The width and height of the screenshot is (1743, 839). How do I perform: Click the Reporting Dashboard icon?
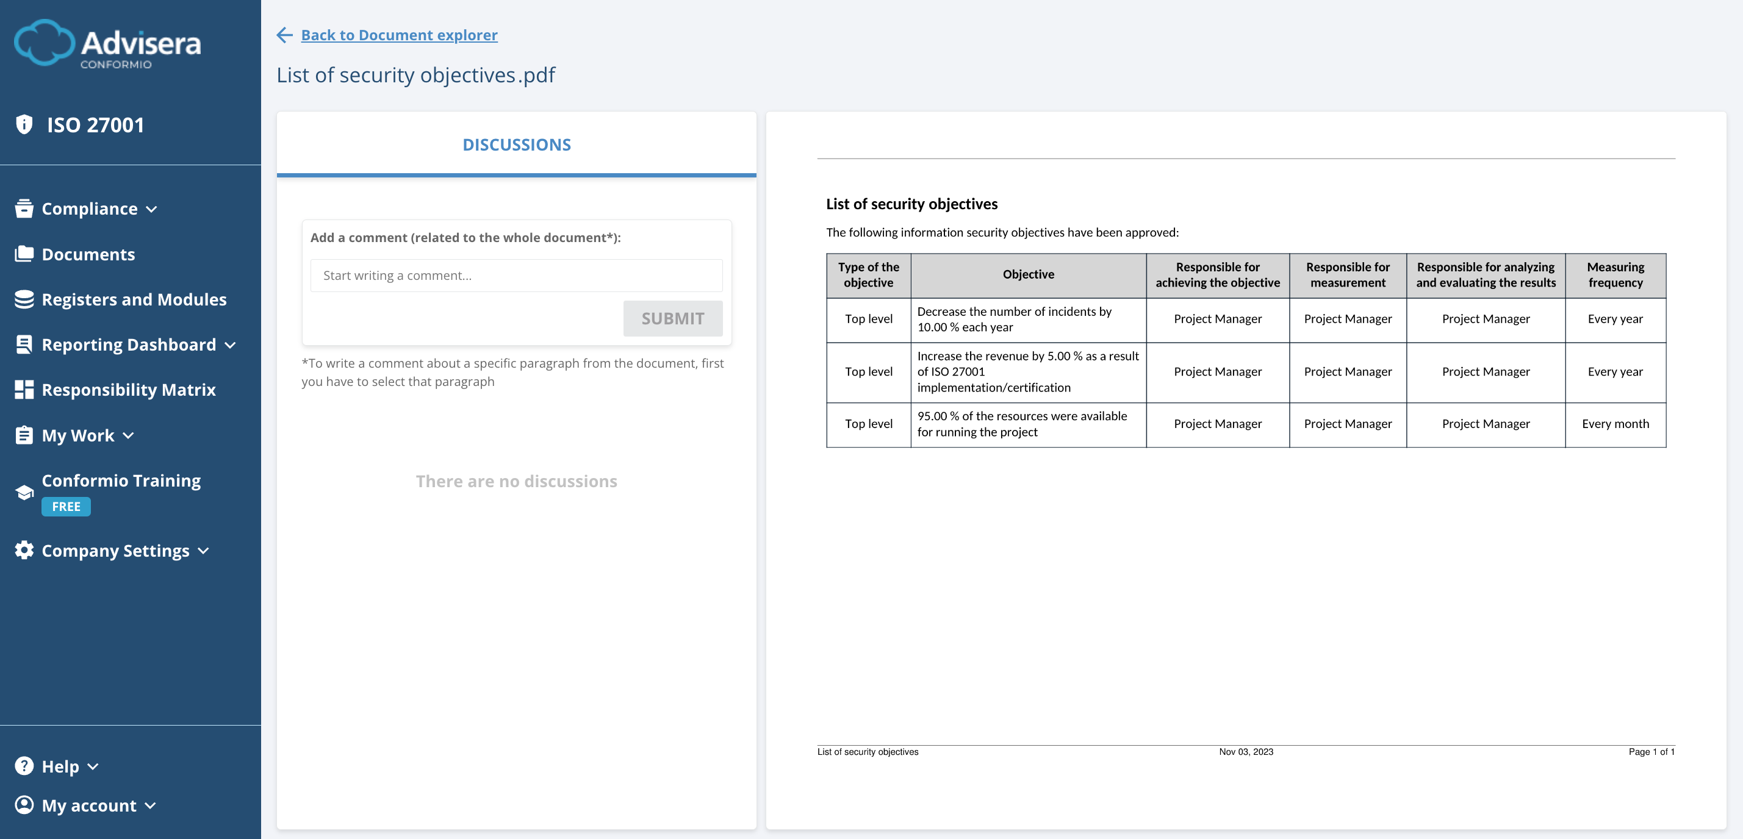[x=24, y=344]
